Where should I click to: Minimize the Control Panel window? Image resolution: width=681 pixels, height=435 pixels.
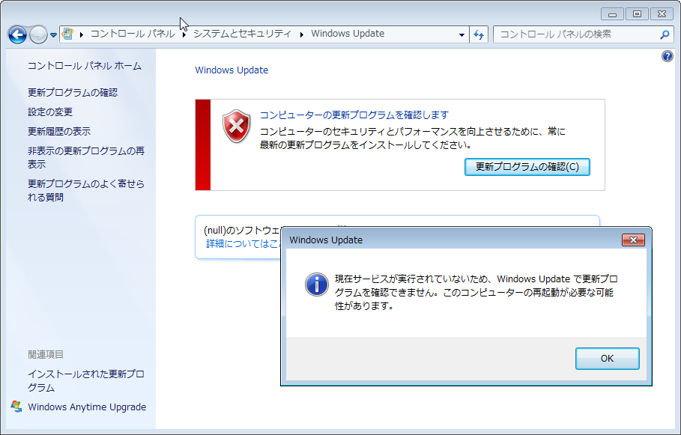[x=612, y=14]
